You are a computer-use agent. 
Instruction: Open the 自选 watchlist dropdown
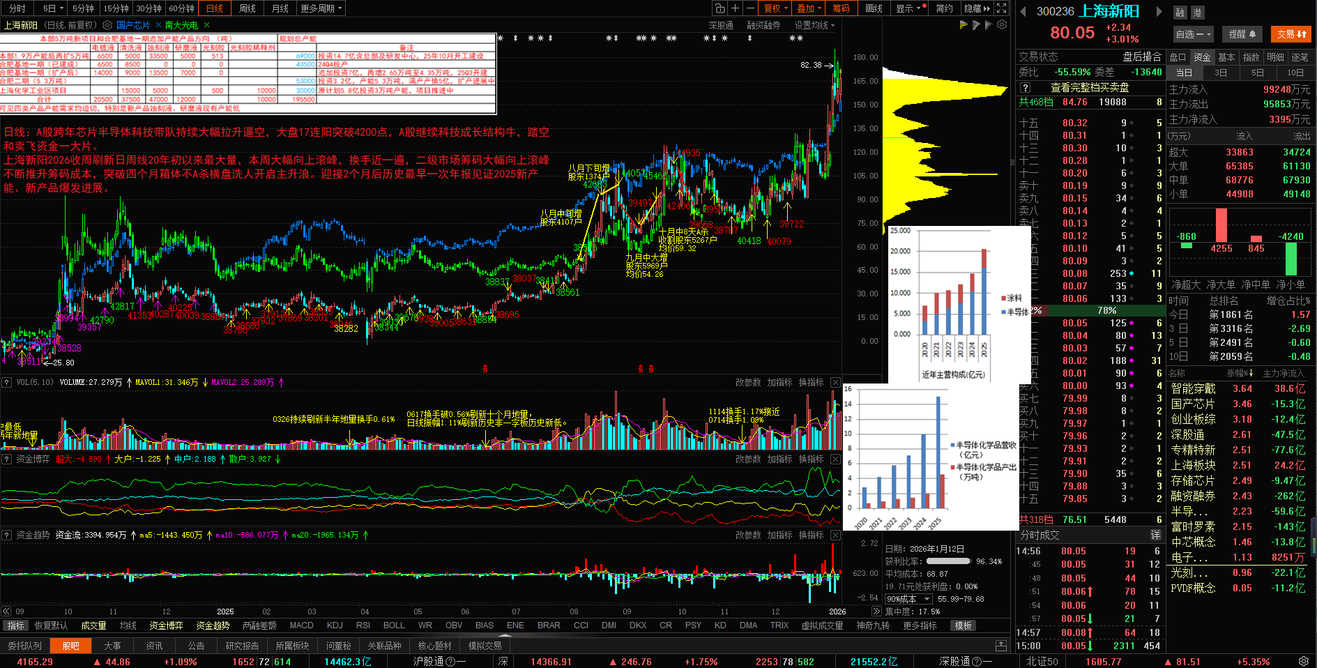pyautogui.click(x=1194, y=34)
